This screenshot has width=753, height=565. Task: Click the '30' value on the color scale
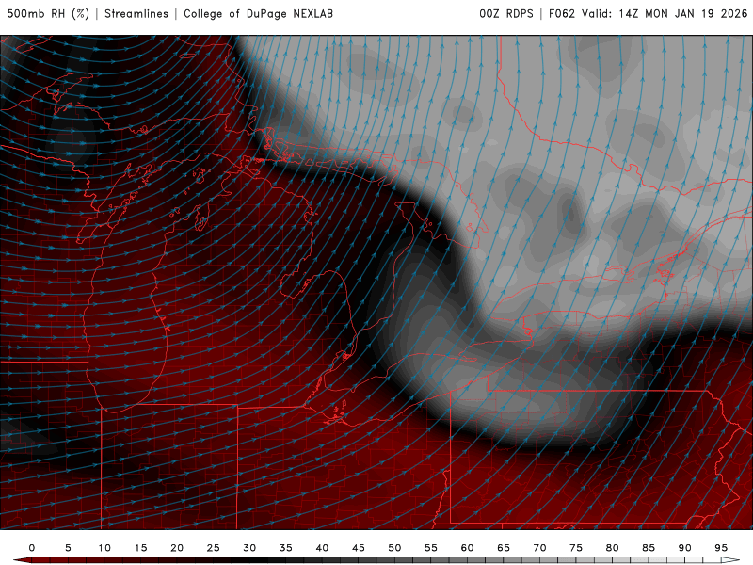point(249,548)
